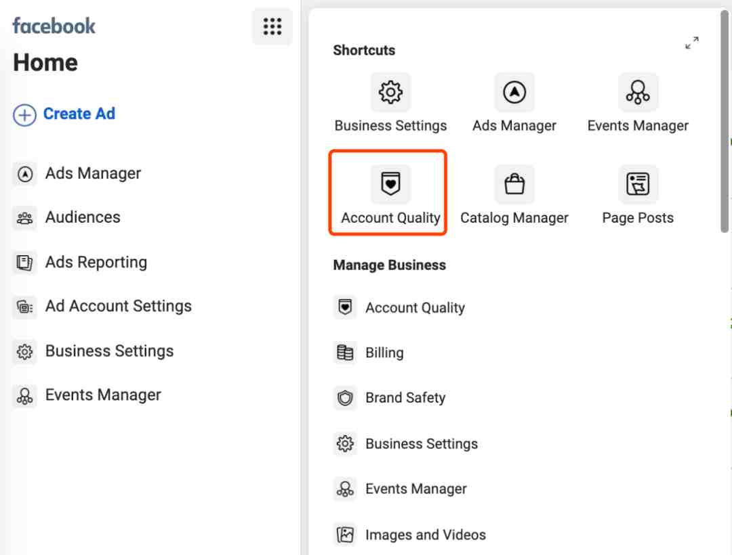The height and width of the screenshot is (555, 732).
Task: Open Catalog Manager shopping bag shortcut
Action: click(514, 185)
